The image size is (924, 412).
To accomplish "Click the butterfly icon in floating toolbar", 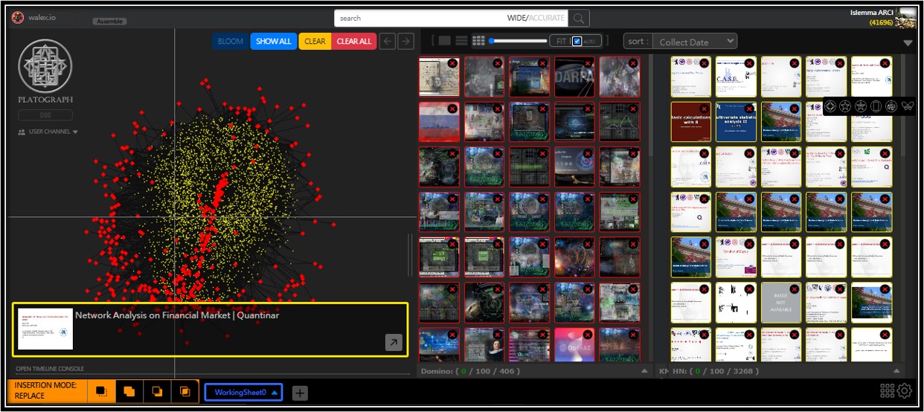I will pyautogui.click(x=907, y=106).
